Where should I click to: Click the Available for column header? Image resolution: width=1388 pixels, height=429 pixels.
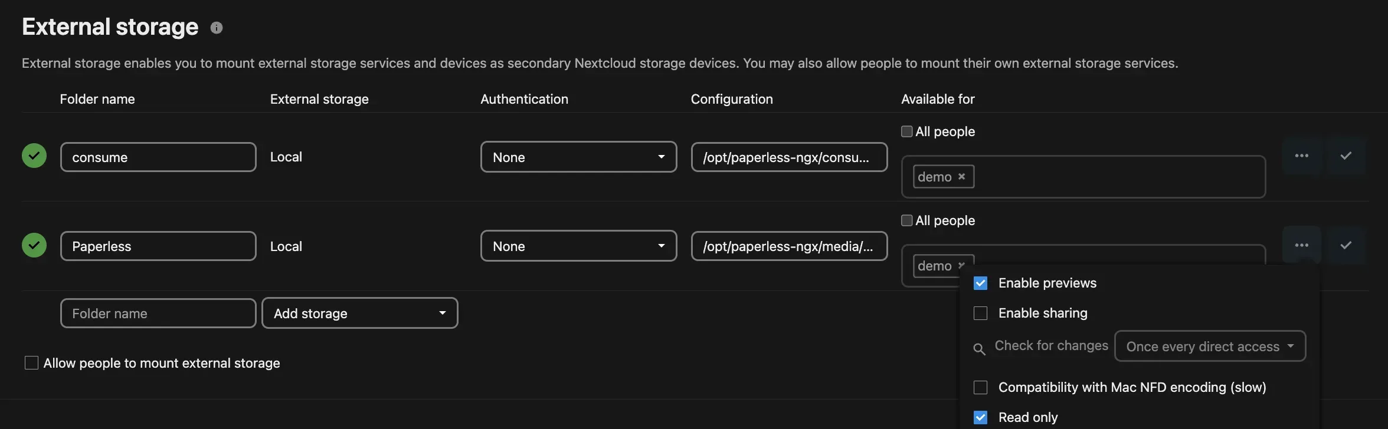[x=938, y=99]
